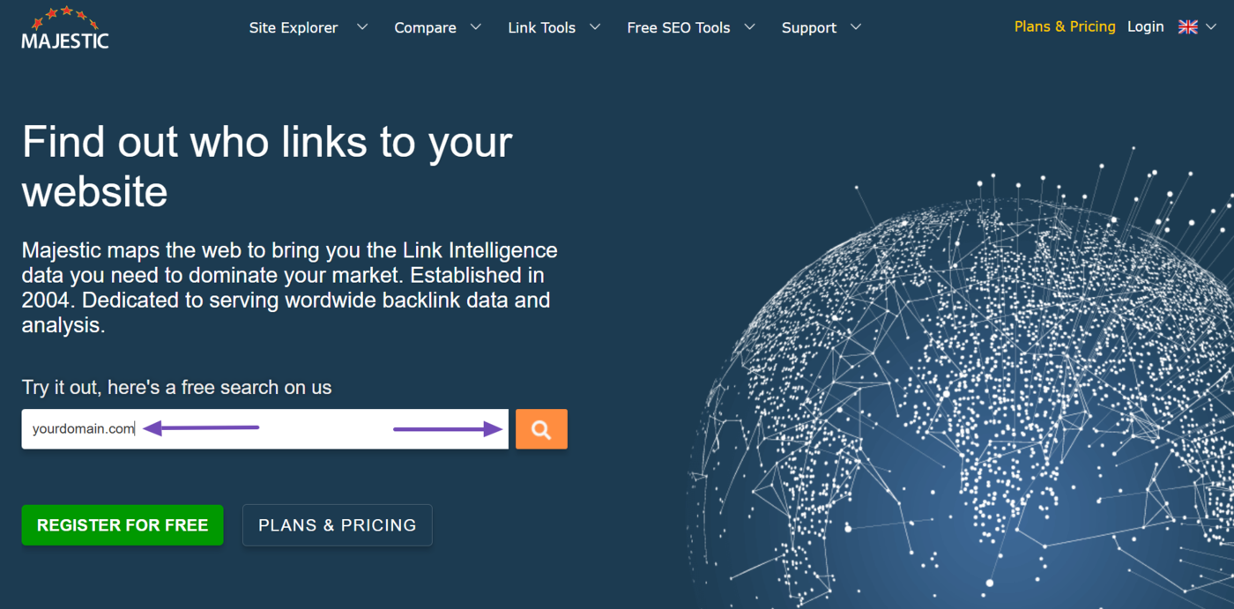
Task: Click the green Register For Free button
Action: [x=123, y=525]
